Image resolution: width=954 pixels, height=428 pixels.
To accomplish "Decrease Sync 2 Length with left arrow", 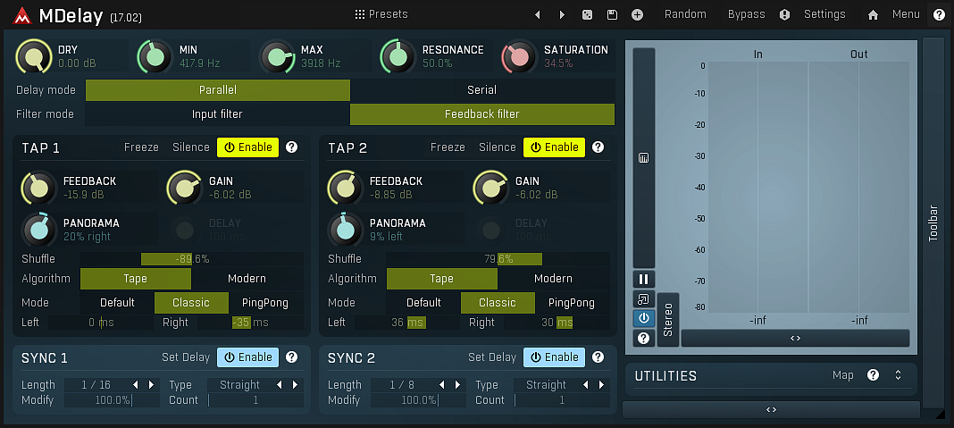I will pyautogui.click(x=441, y=385).
